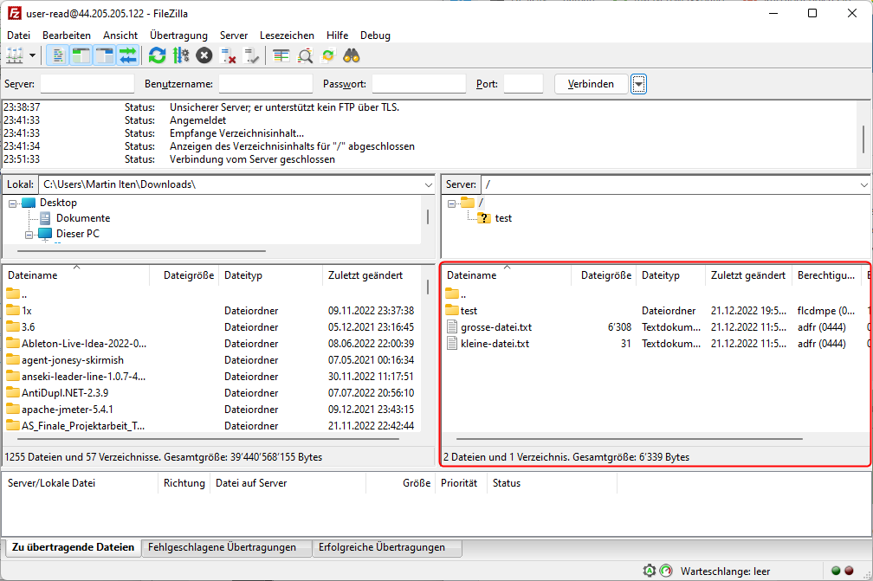Toggle the local directory tree view
The image size is (873, 581).
pos(81,56)
